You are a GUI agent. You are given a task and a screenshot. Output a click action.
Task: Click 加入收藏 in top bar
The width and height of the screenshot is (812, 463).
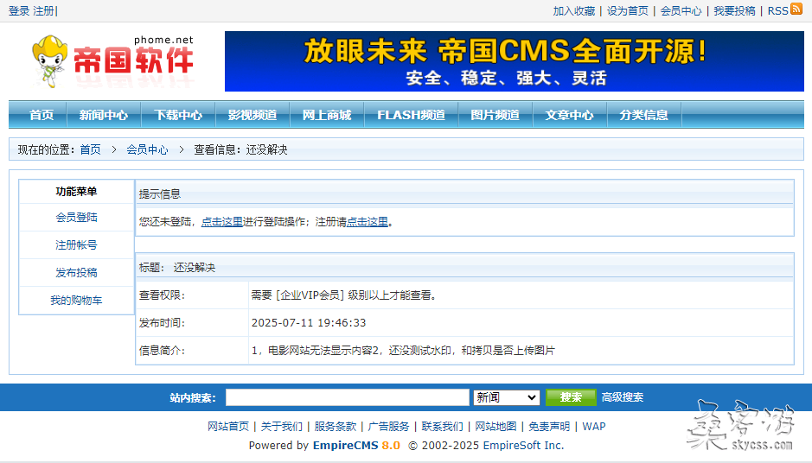tap(574, 11)
